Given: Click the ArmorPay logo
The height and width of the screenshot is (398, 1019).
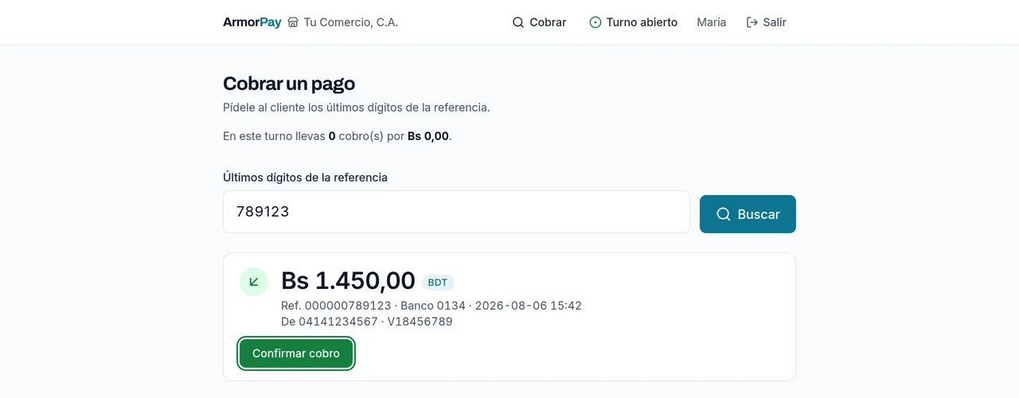Looking at the screenshot, I should tap(252, 22).
